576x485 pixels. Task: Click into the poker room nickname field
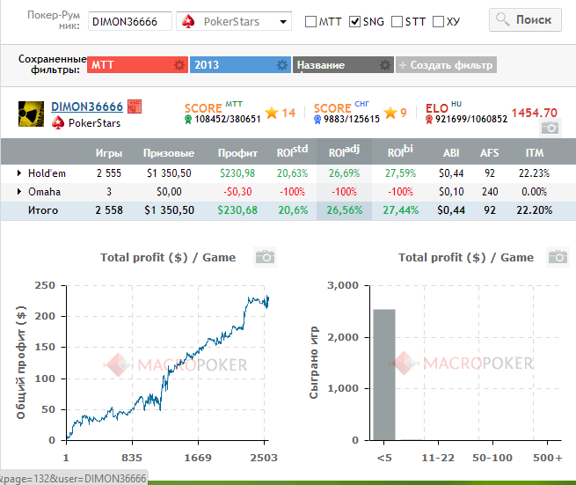point(129,21)
